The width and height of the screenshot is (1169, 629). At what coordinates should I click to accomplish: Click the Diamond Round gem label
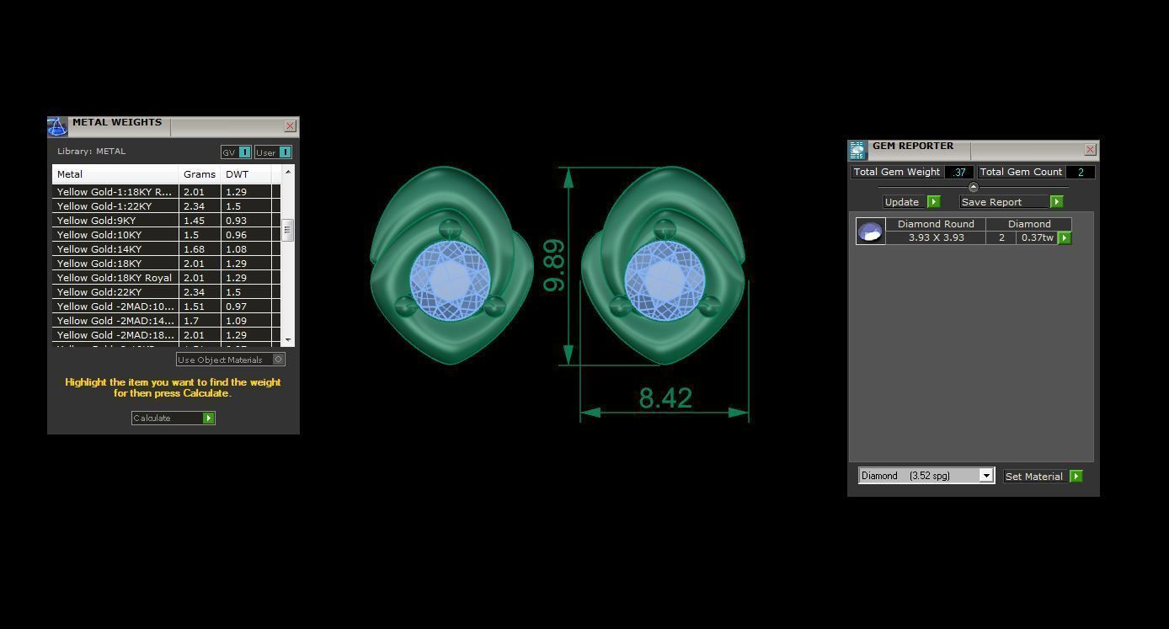(x=936, y=224)
